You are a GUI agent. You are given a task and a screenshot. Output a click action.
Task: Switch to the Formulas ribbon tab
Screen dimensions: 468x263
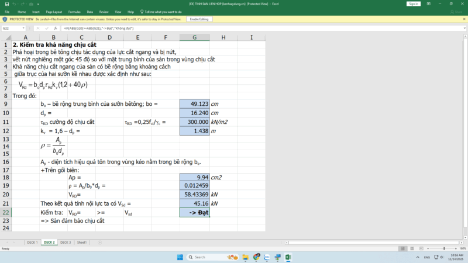(73, 11)
